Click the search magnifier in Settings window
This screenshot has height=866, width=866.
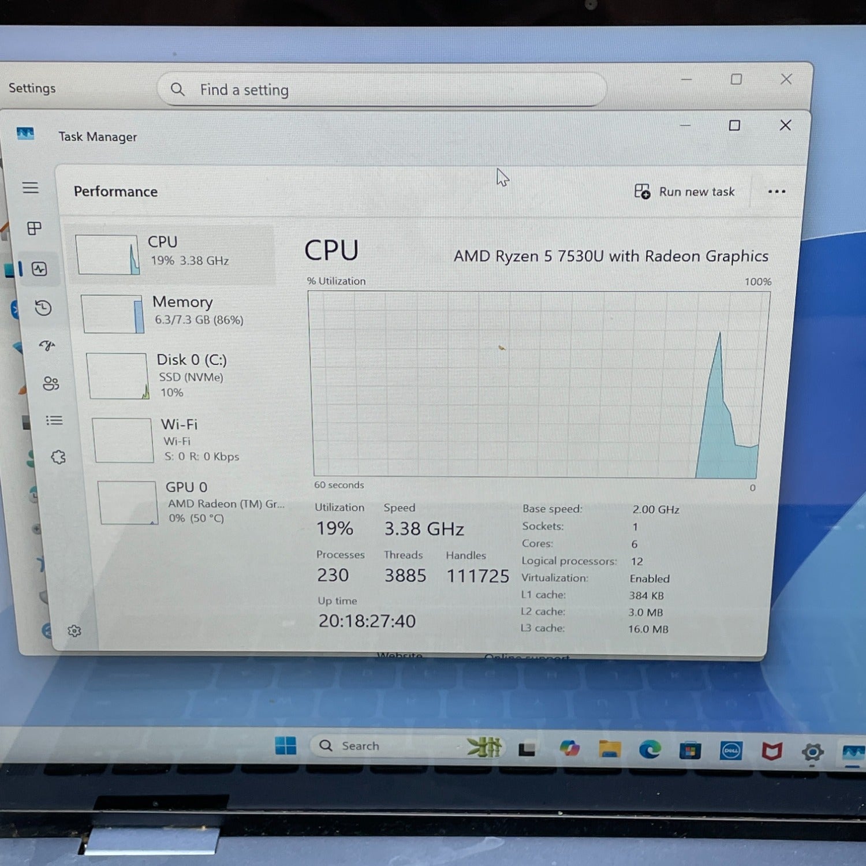(178, 89)
